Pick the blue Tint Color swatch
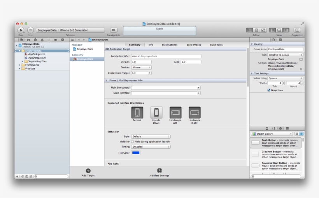Screen dimensions: 319x198 136,153
